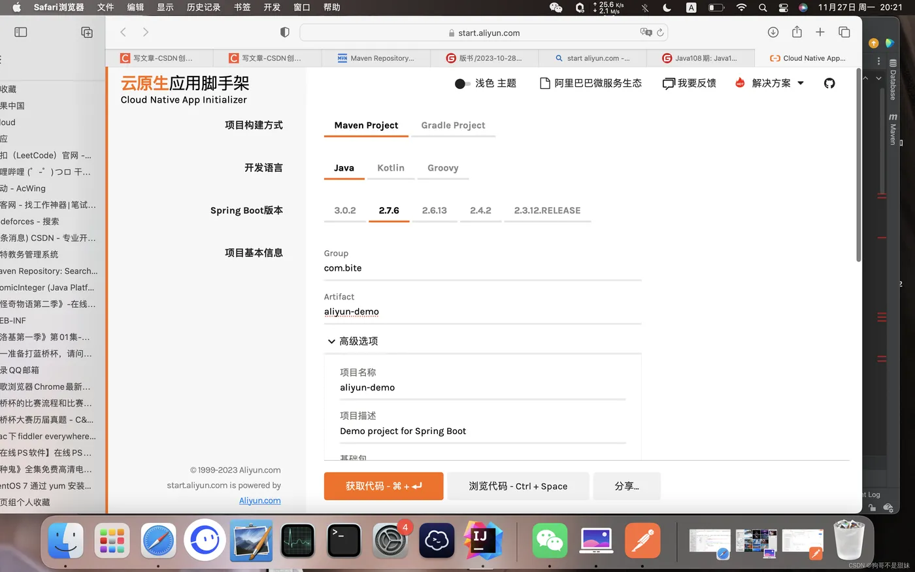Select Spring Boot version 3.0.2
The height and width of the screenshot is (572, 915).
click(345, 210)
